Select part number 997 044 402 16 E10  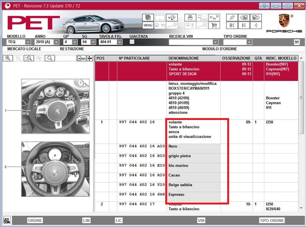142,165
